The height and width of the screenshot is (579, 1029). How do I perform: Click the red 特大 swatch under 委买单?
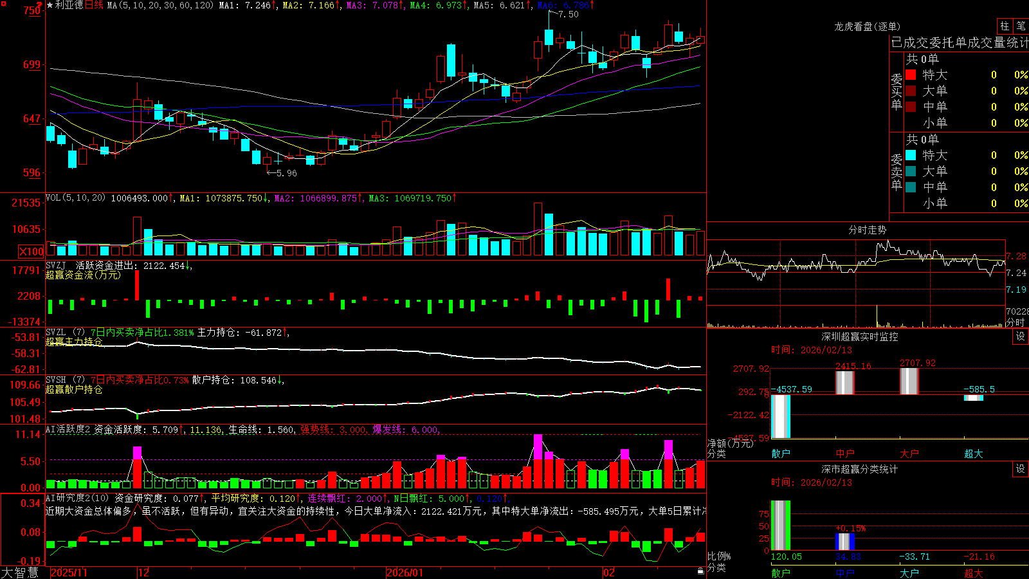[x=911, y=75]
